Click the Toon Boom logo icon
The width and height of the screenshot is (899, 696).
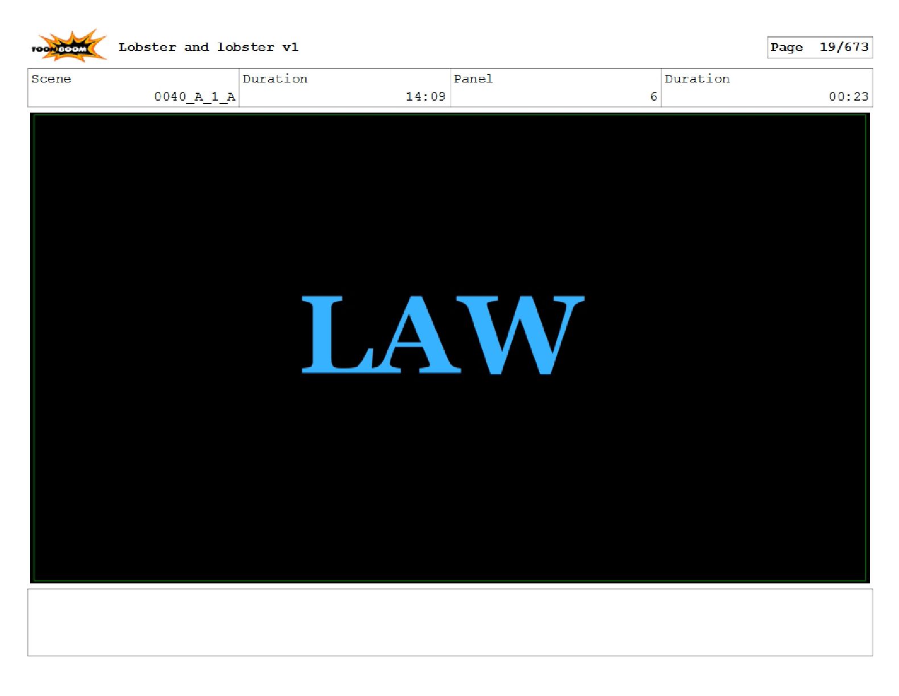(x=68, y=46)
